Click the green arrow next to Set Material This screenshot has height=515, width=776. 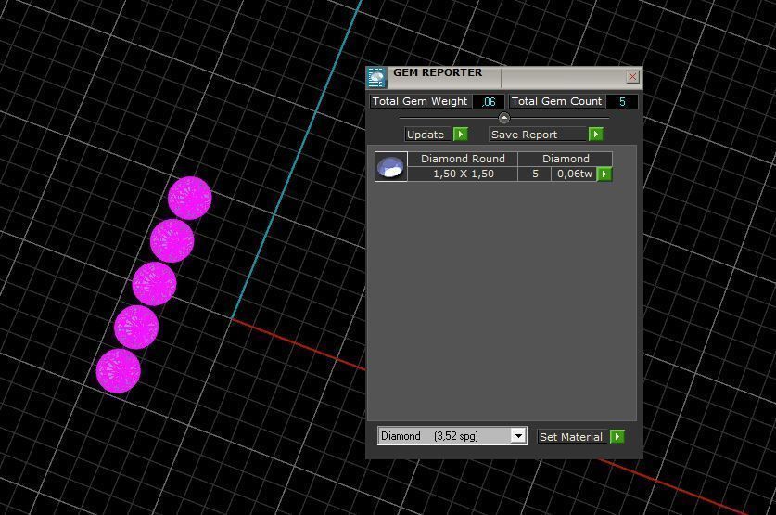(617, 437)
